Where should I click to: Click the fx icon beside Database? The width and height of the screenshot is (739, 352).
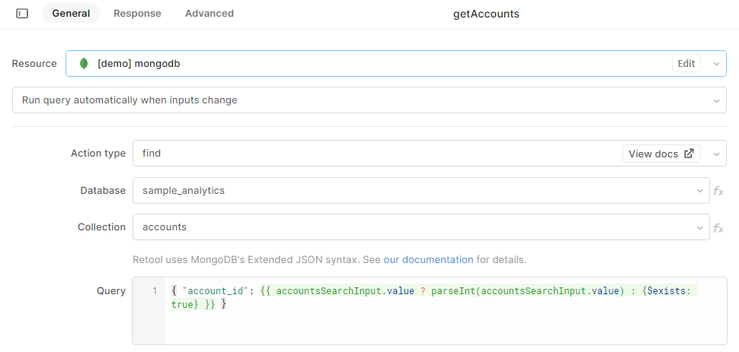coord(718,191)
